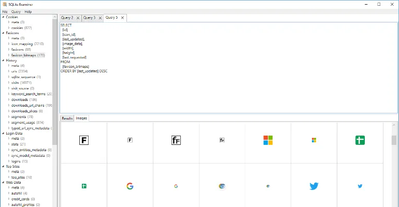Select the top_sites (10) table
Viewport: 399px width, 207px height.
[21, 178]
